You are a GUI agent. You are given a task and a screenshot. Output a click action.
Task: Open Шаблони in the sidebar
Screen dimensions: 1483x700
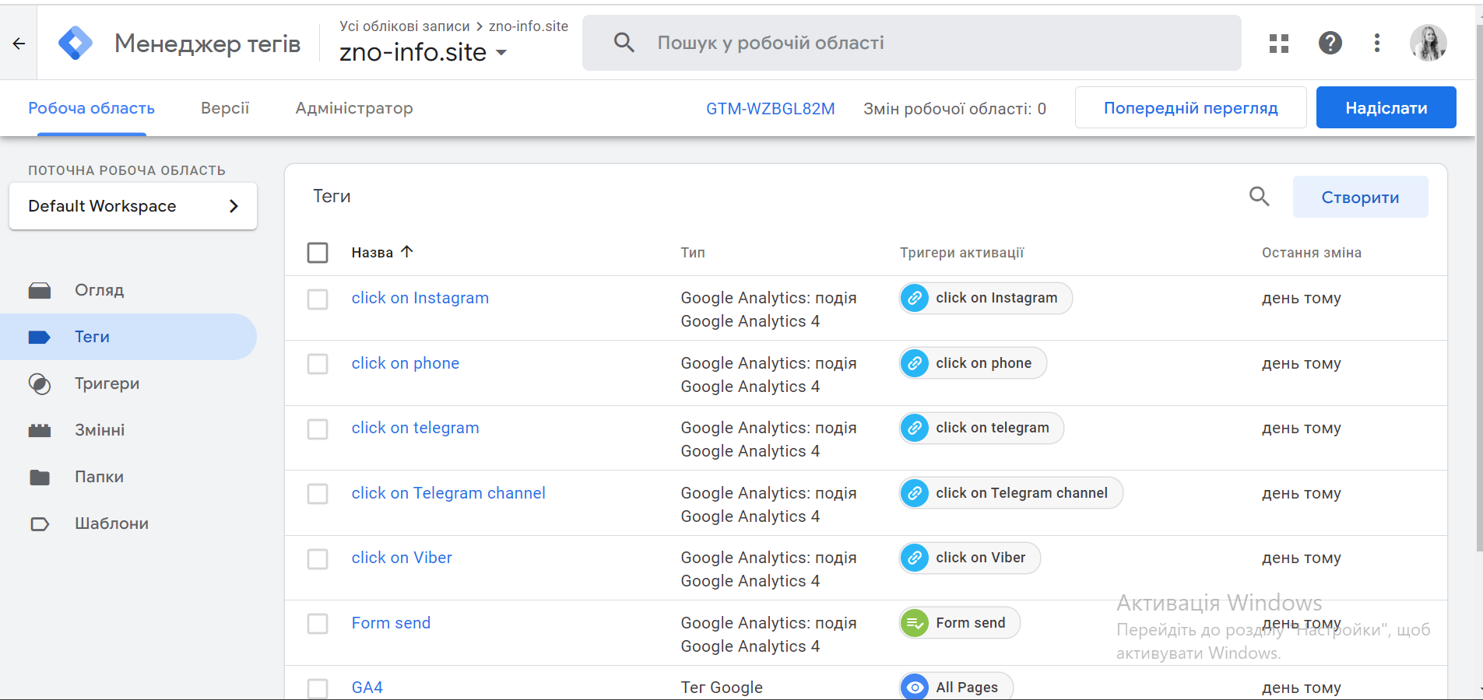click(x=128, y=523)
